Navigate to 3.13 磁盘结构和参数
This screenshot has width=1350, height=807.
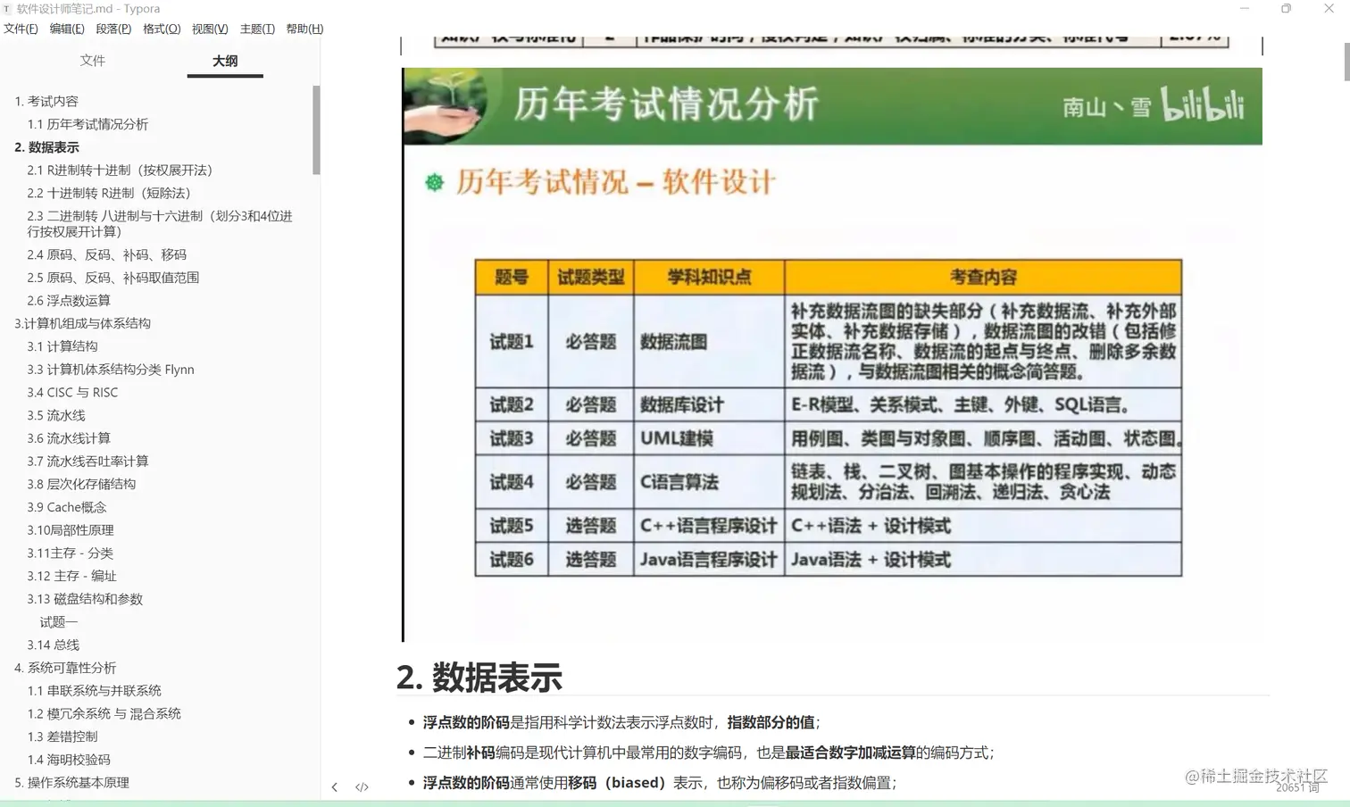(x=85, y=599)
